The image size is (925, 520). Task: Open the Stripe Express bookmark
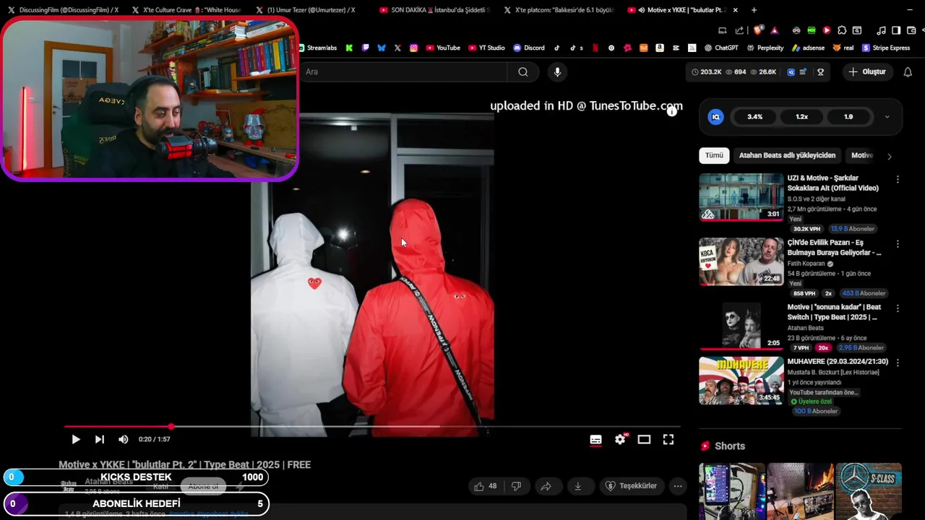pos(886,48)
